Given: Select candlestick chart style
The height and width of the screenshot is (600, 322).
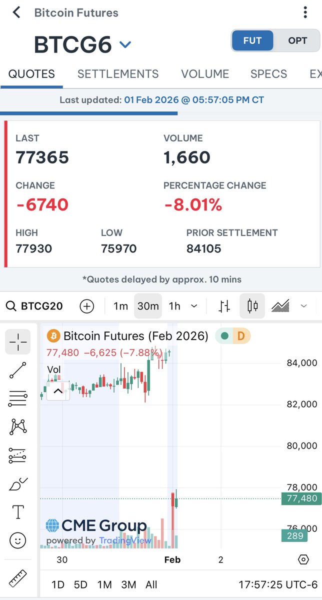Looking at the screenshot, I should pyautogui.click(x=252, y=306).
